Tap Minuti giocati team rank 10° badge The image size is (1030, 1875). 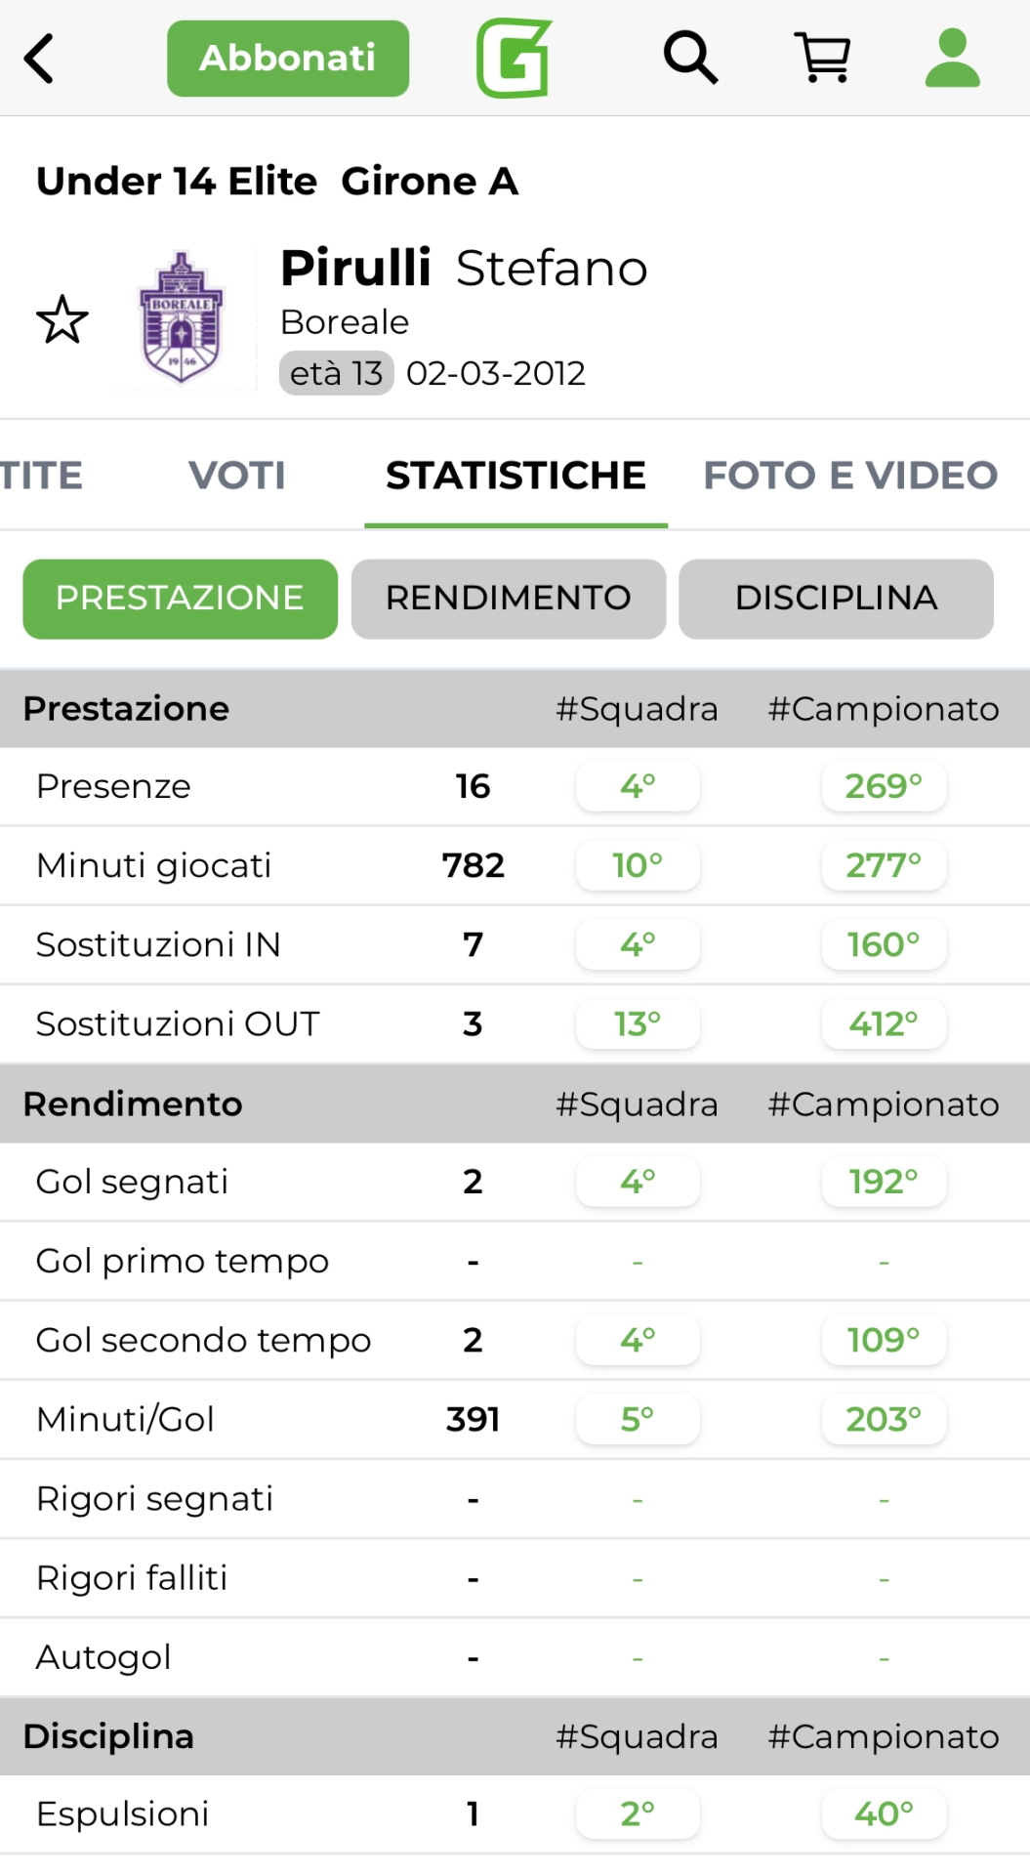638,865
